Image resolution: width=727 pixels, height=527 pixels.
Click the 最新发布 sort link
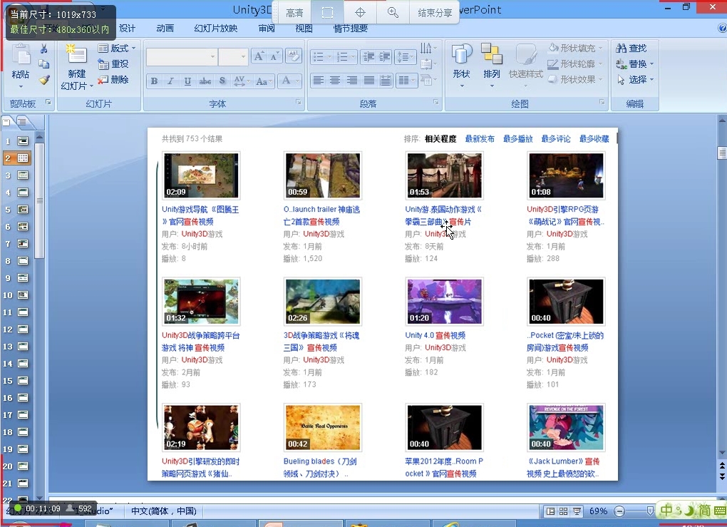point(480,139)
